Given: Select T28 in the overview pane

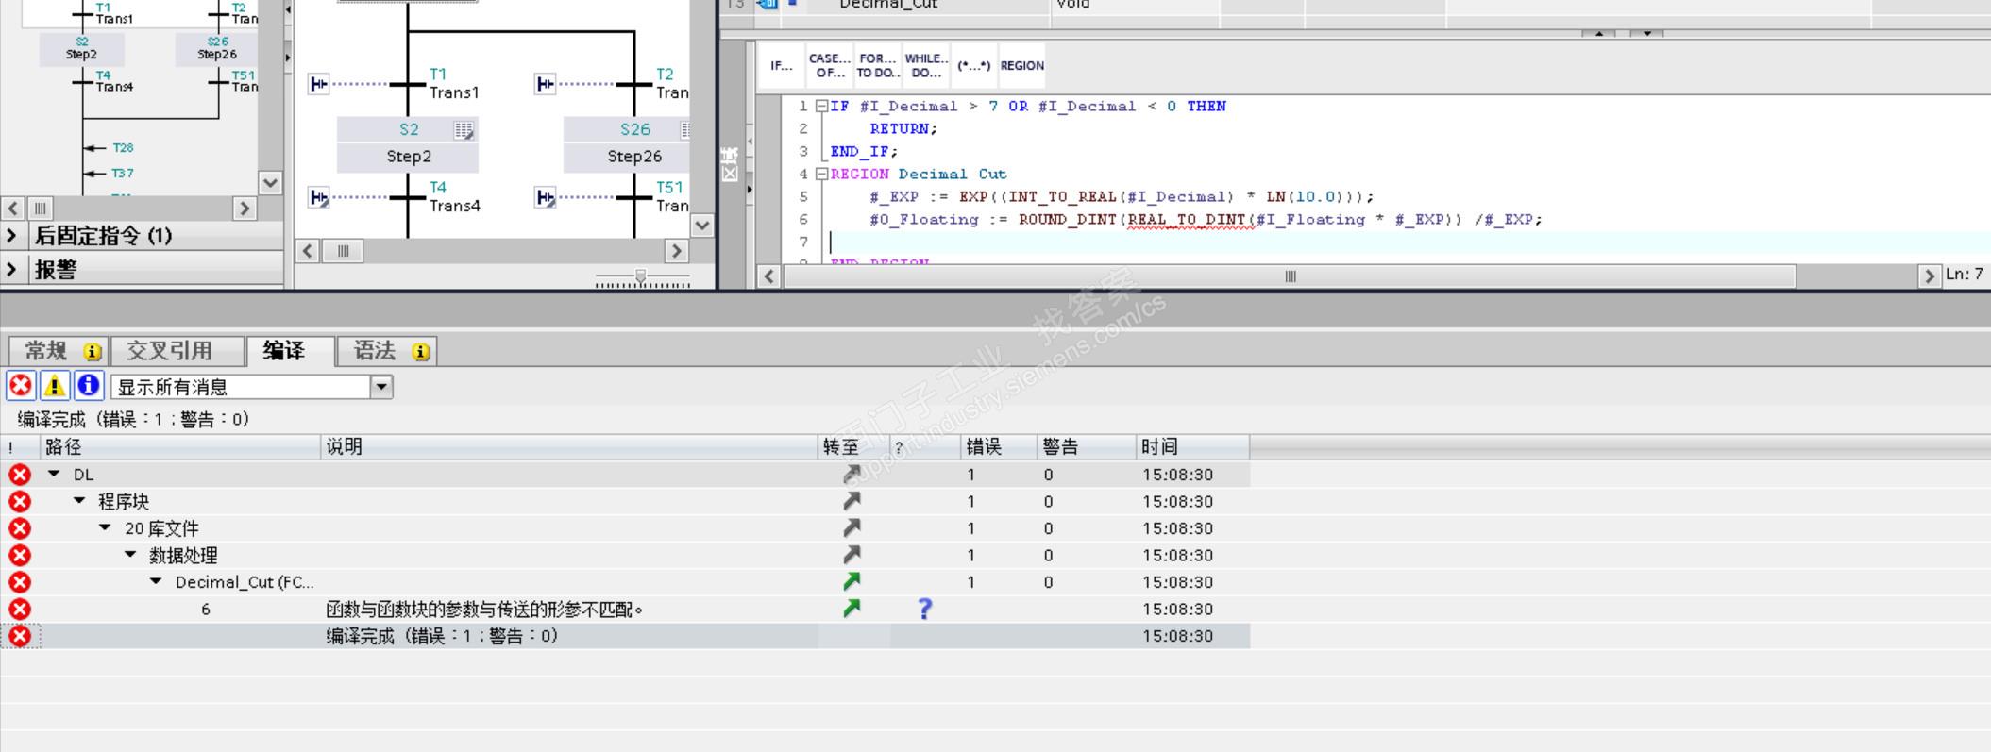Looking at the screenshot, I should (x=123, y=148).
